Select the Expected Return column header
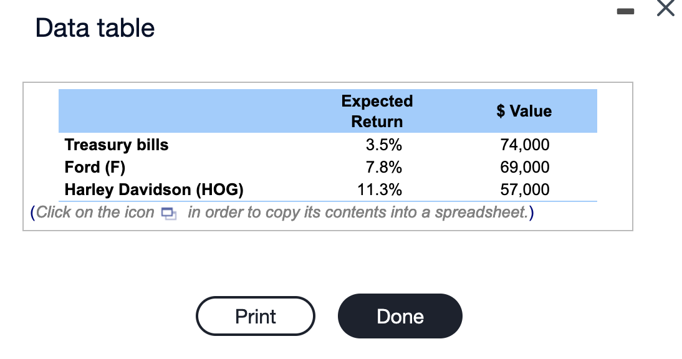Image resolution: width=682 pixels, height=359 pixels. pos(377,111)
